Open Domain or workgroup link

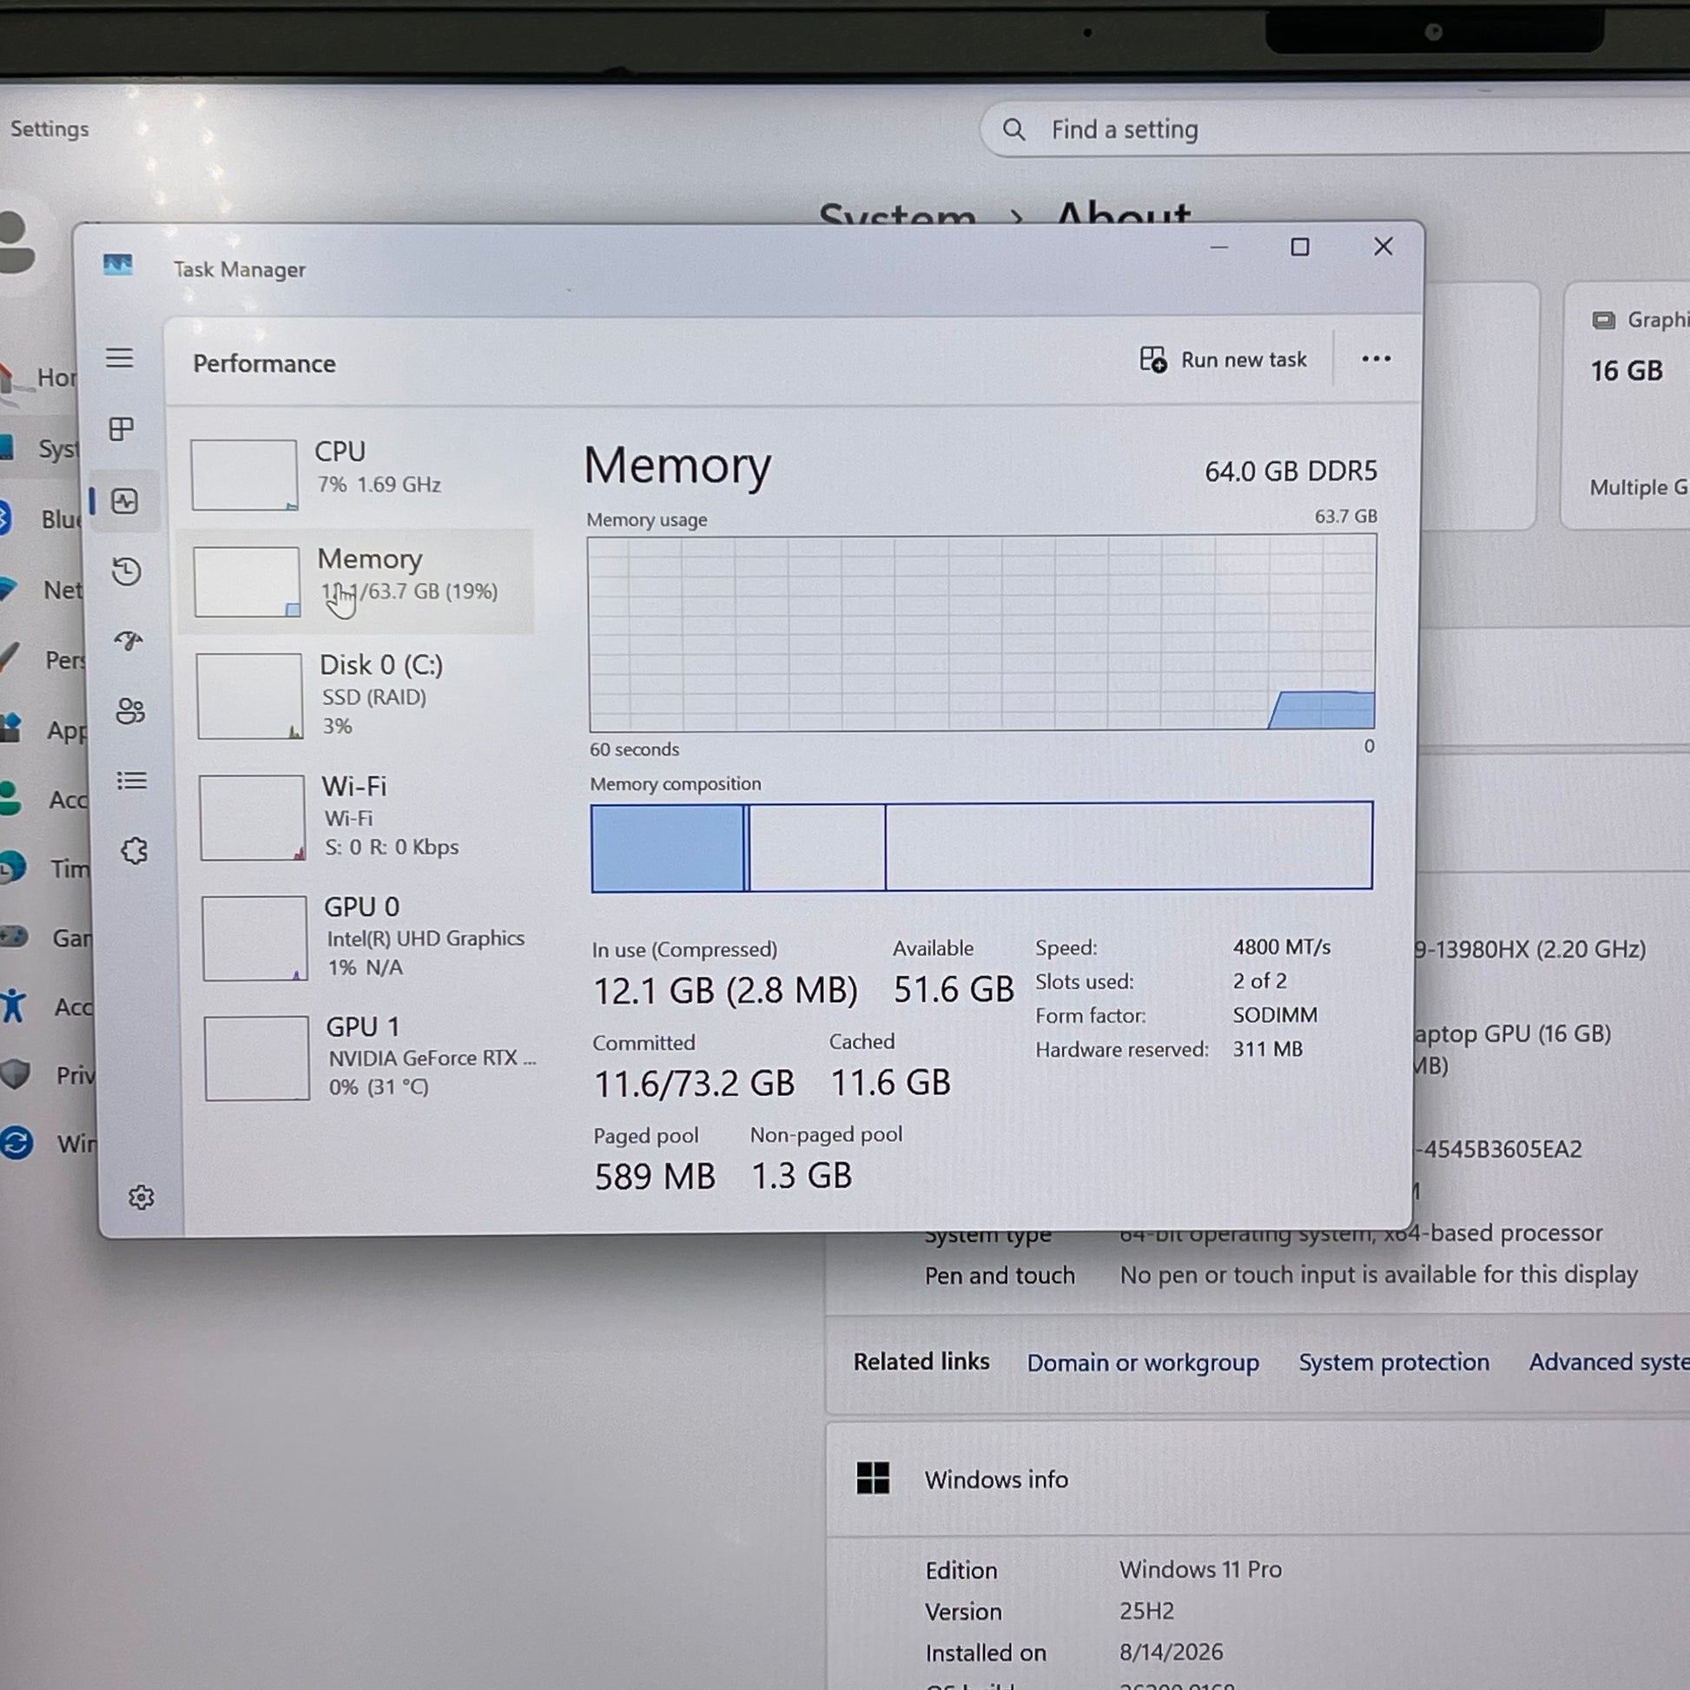1142,1362
